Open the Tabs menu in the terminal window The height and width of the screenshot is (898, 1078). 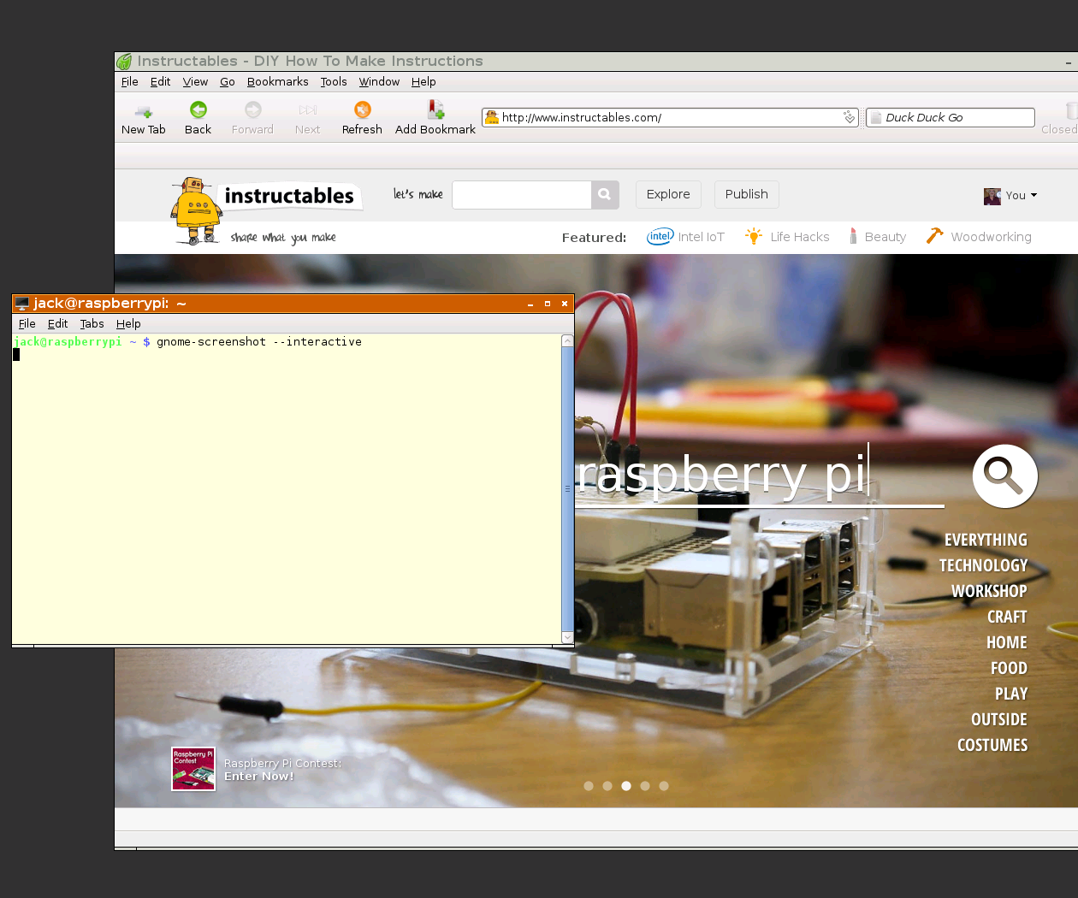(92, 323)
